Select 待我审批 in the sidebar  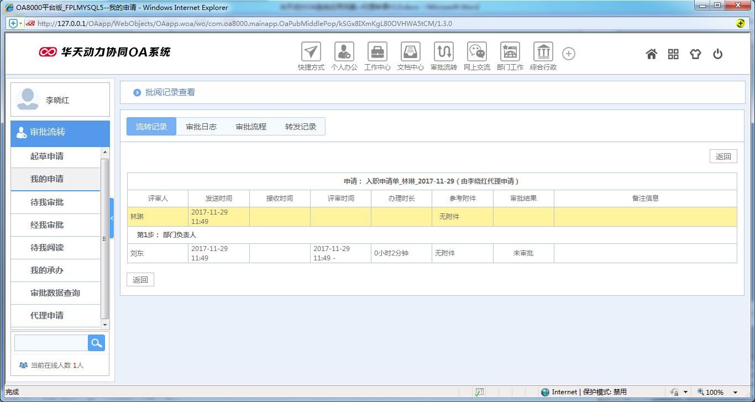[x=47, y=202]
